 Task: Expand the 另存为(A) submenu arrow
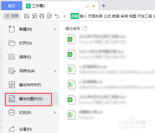pyautogui.click(x=55, y=71)
